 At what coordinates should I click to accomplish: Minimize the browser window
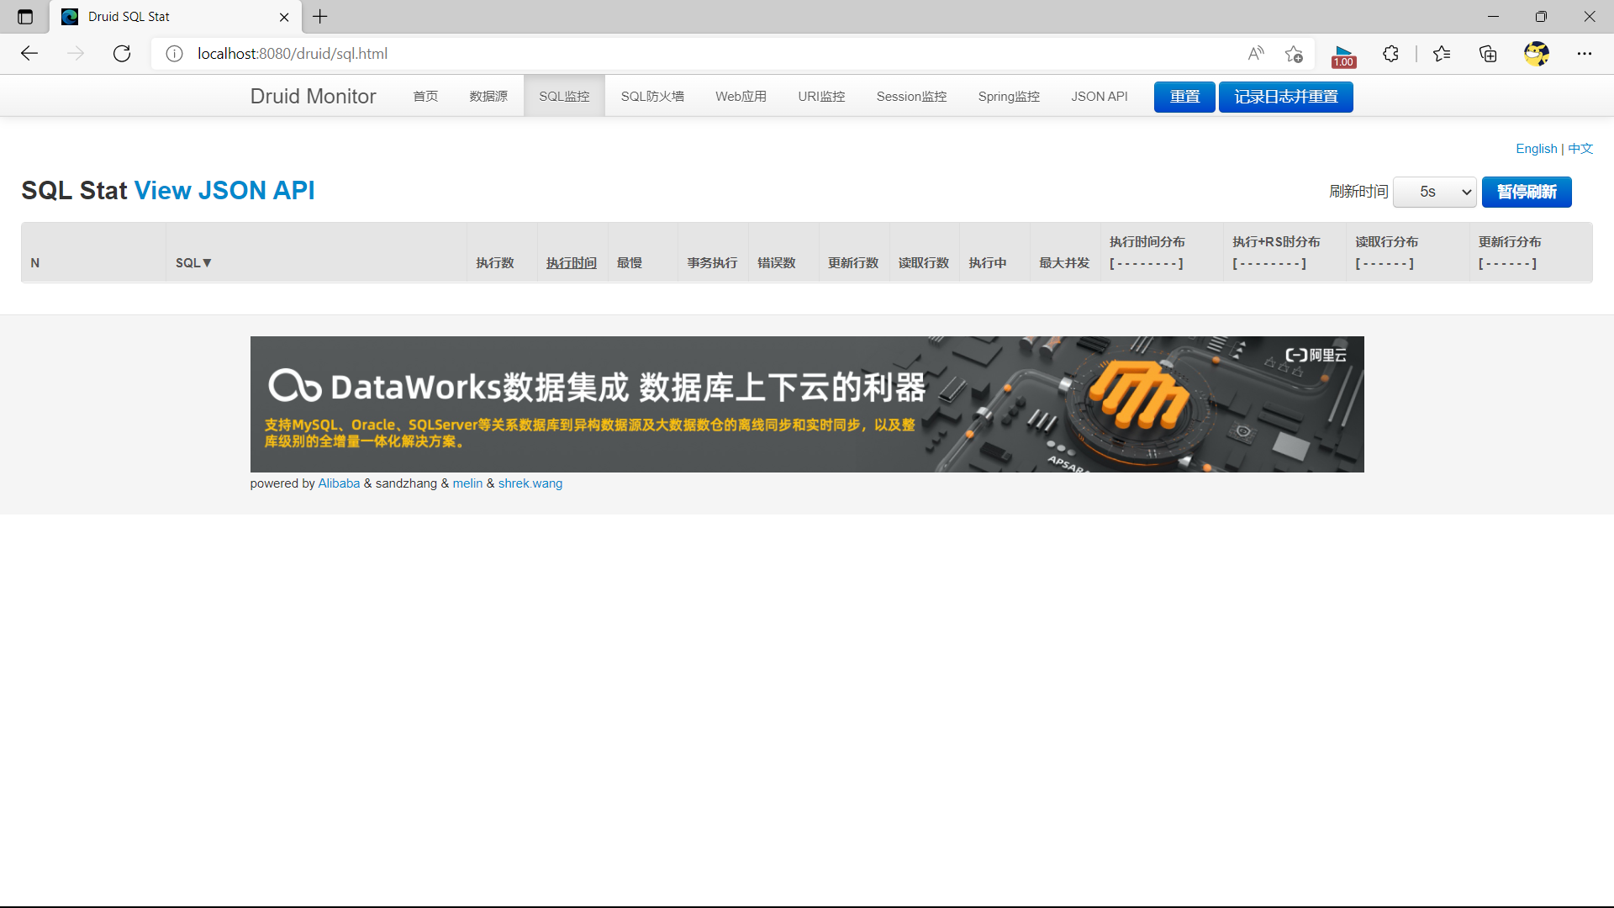(1493, 16)
